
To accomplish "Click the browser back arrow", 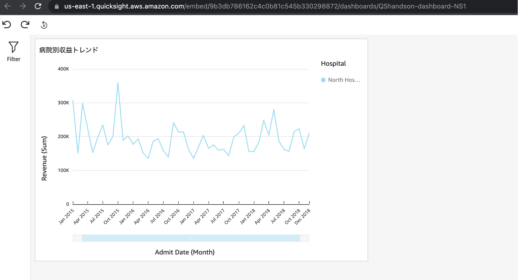I will tap(8, 6).
